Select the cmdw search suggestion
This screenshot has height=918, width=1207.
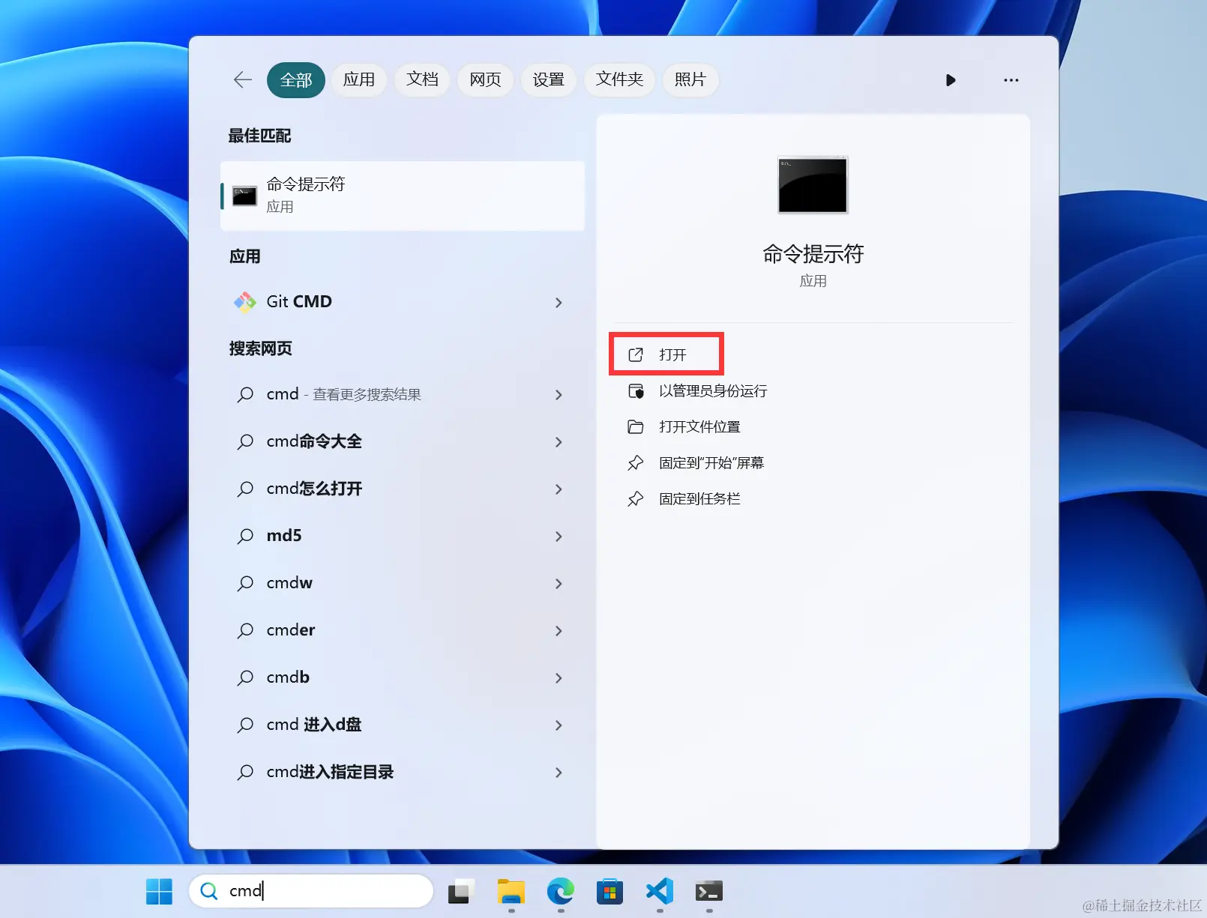tap(403, 583)
